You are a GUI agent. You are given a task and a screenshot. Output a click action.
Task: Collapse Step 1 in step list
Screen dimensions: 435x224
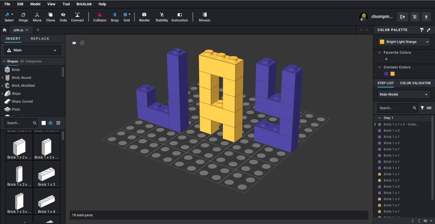coord(379,118)
